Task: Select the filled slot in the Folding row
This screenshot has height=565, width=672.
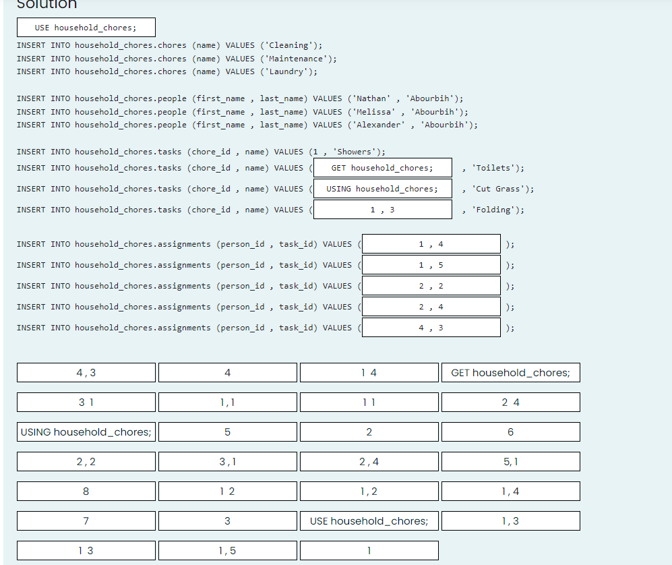Action: coord(383,210)
